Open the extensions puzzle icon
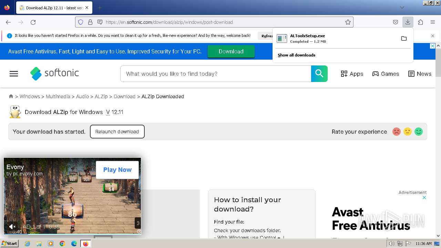 pyautogui.click(x=420, y=22)
